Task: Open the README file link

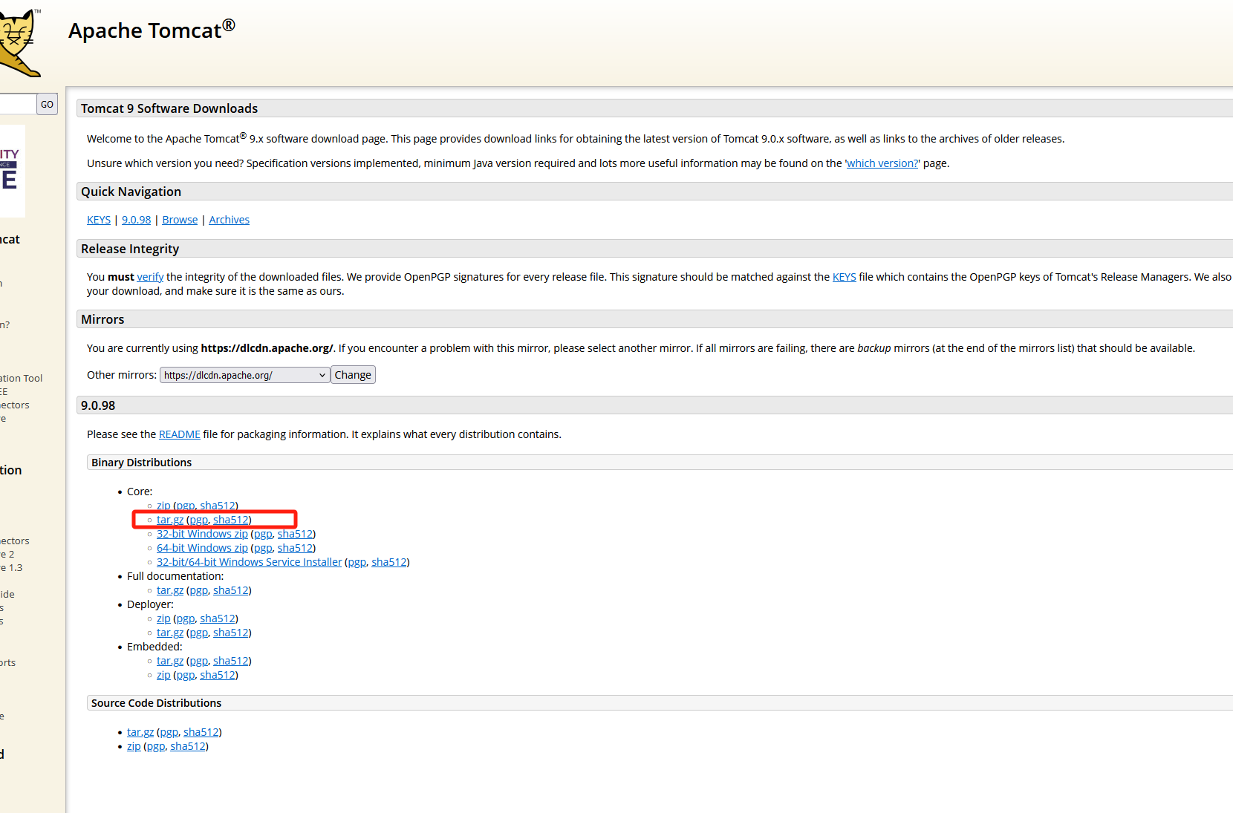Action: pos(180,434)
